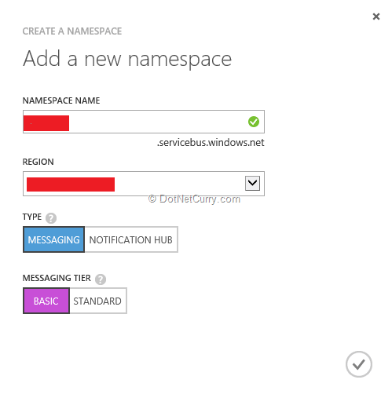Choose the BASIC messaging tier

46,301
